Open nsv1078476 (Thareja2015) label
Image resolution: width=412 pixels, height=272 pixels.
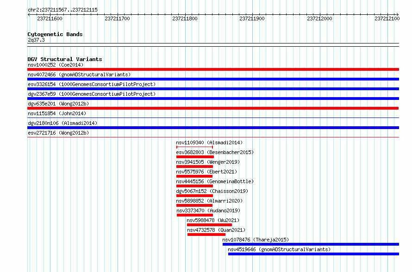pos(256,240)
